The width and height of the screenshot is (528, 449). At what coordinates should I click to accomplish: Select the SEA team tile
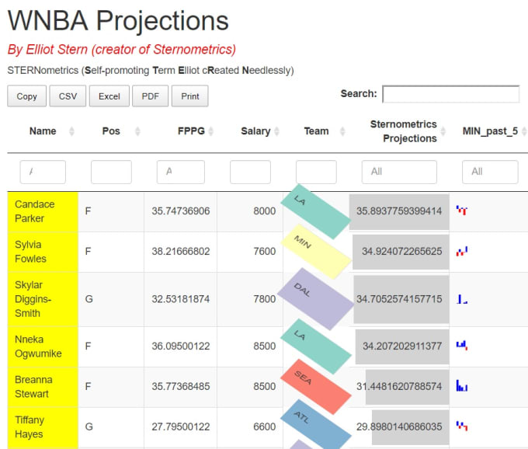(316, 387)
